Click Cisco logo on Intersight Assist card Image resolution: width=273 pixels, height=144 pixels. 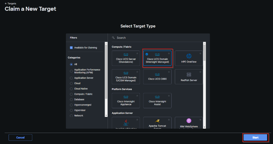click(157, 97)
